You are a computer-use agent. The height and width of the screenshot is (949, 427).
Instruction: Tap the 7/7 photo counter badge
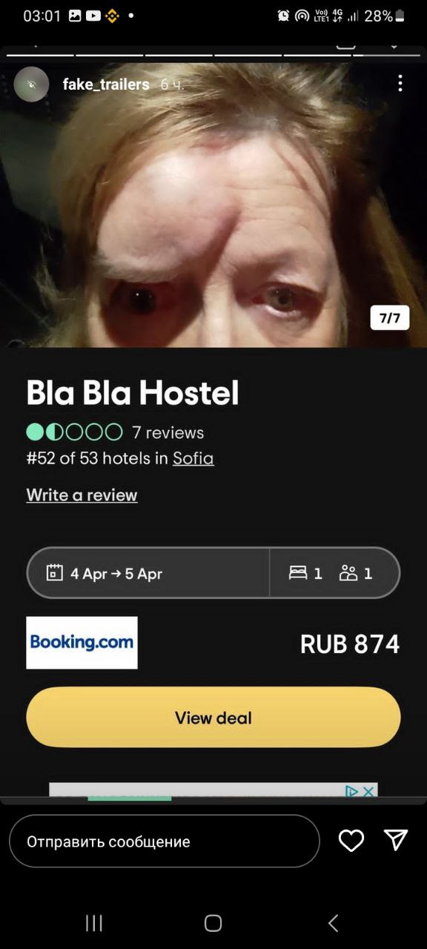390,318
